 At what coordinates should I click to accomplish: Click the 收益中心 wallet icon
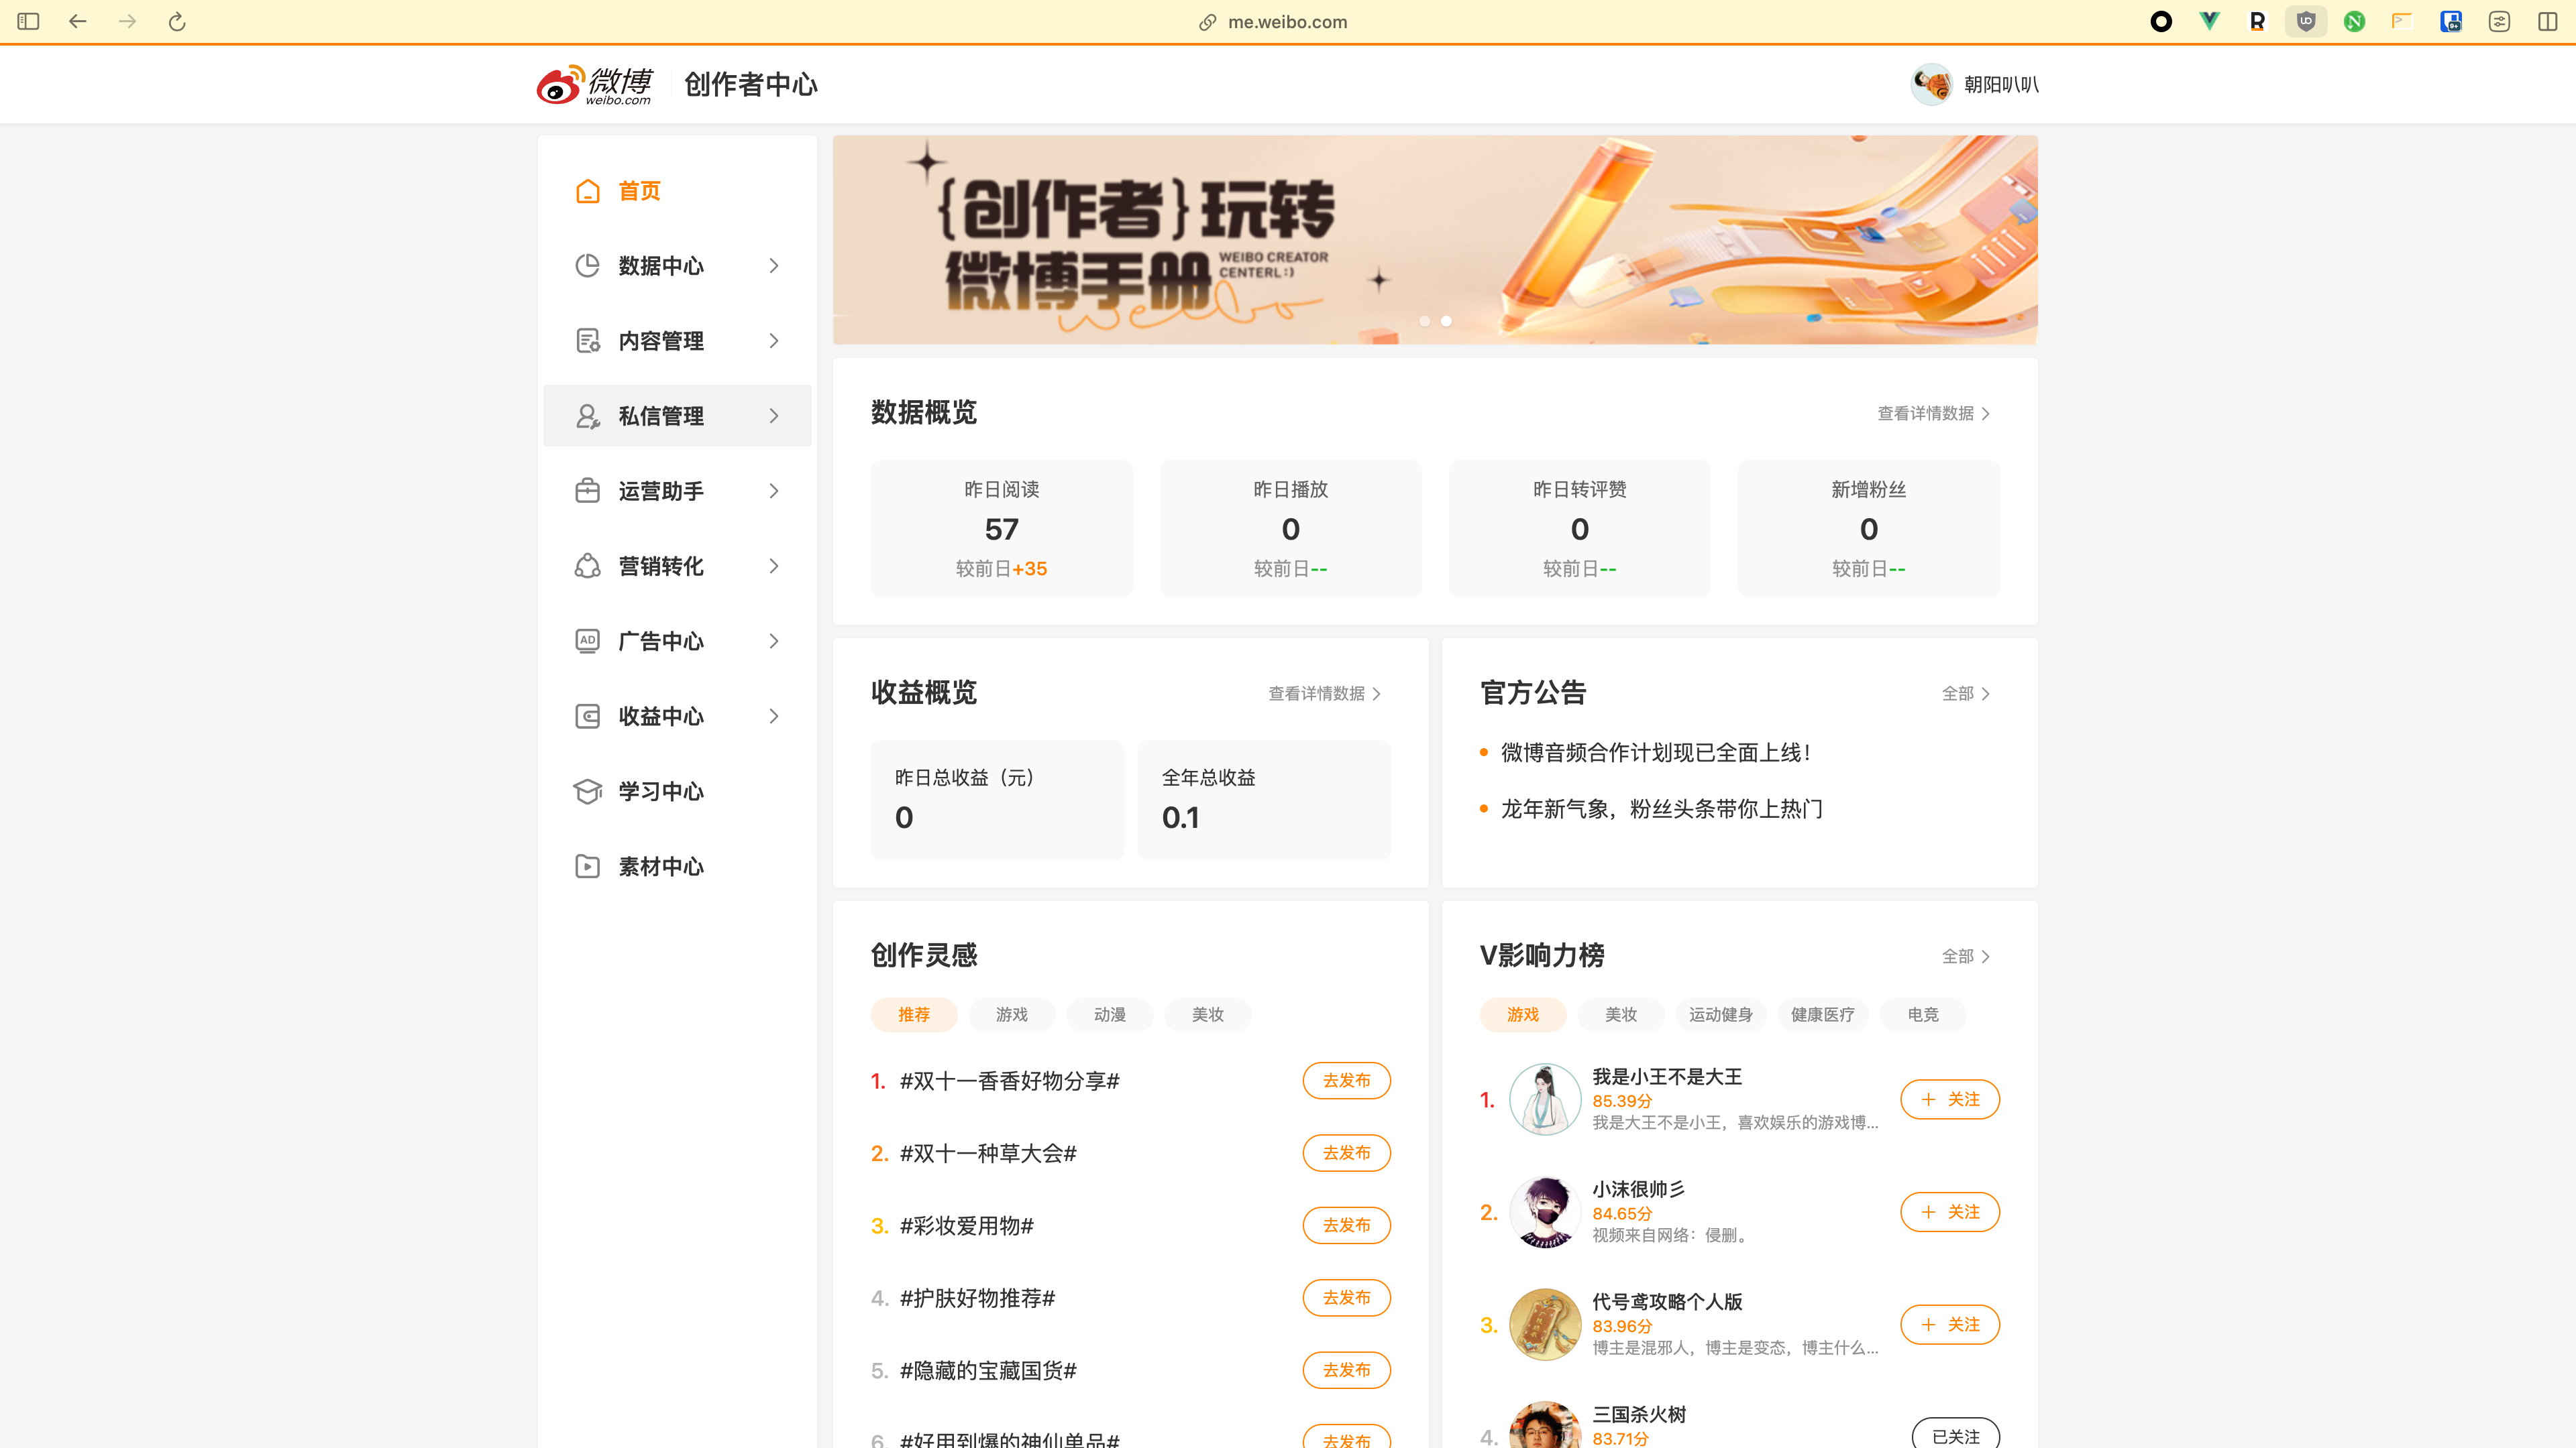click(588, 715)
